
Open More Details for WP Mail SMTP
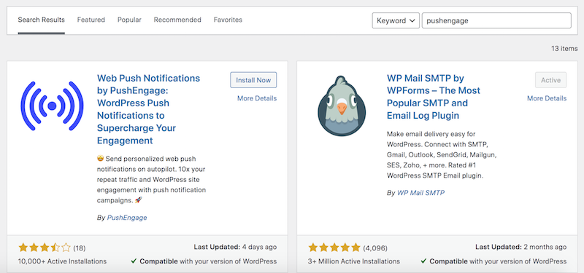[547, 98]
